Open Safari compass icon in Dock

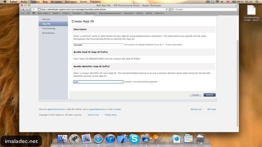click(x=98, y=139)
